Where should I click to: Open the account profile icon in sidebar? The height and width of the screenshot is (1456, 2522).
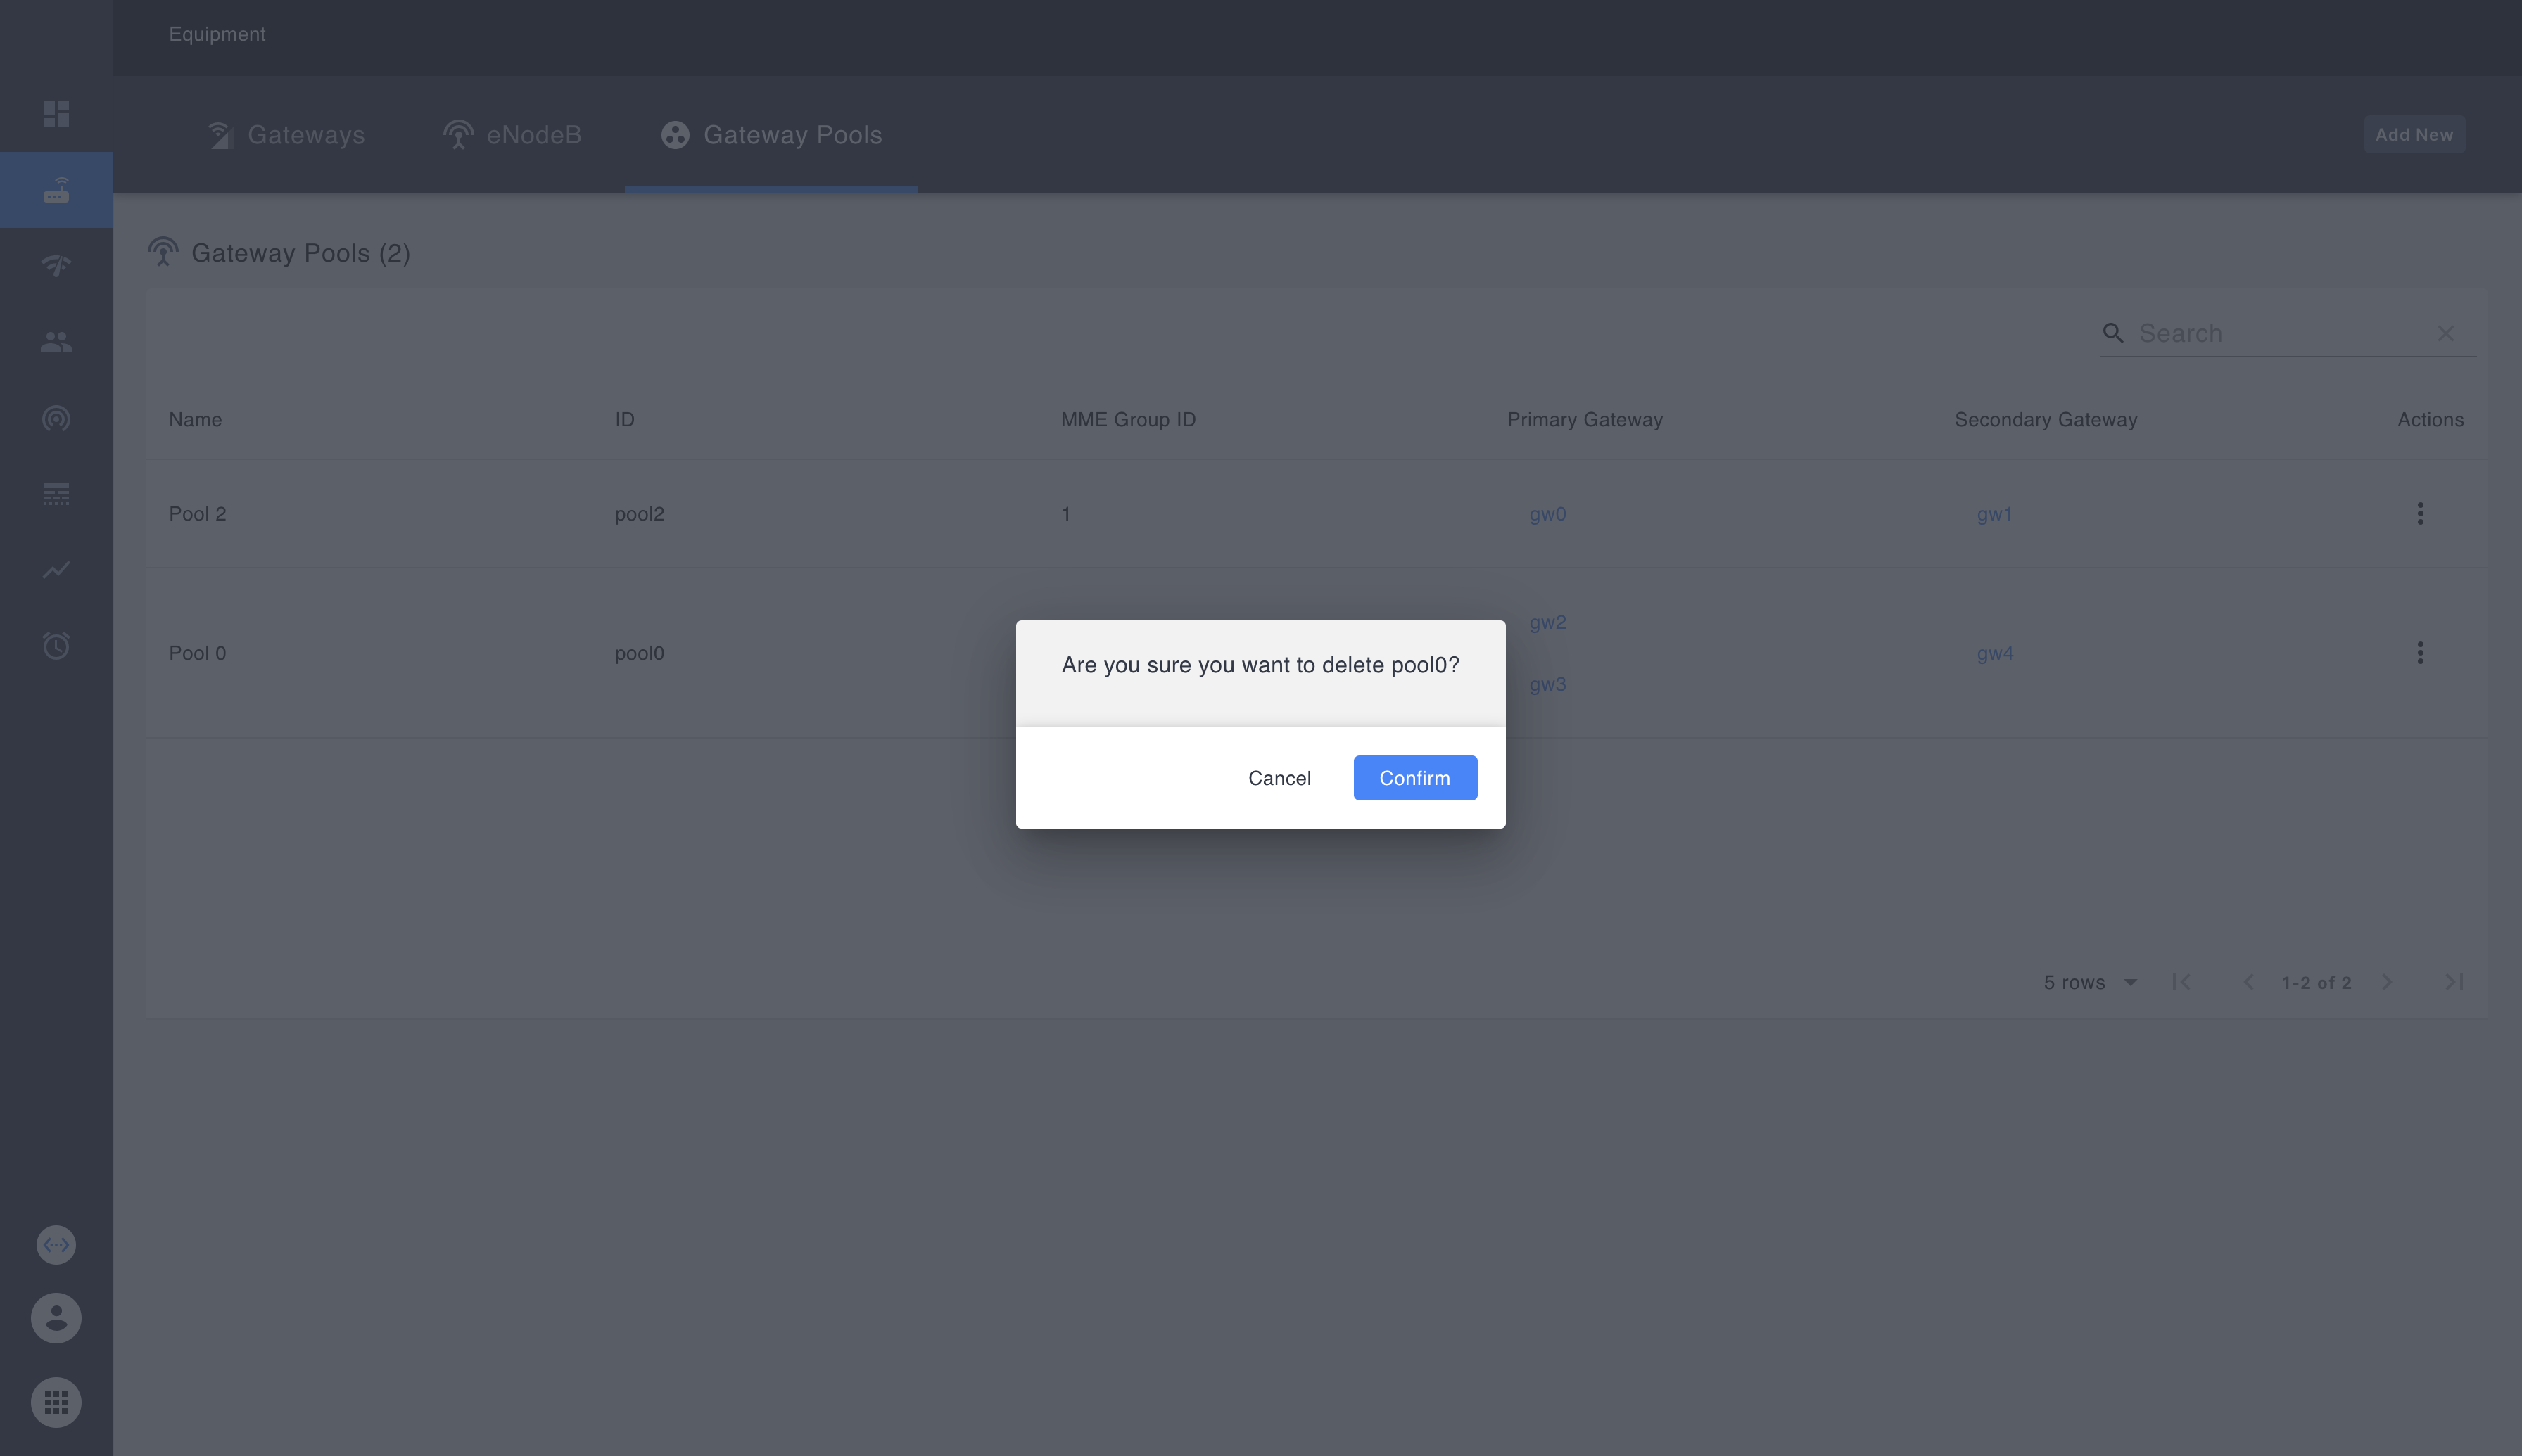click(x=55, y=1318)
